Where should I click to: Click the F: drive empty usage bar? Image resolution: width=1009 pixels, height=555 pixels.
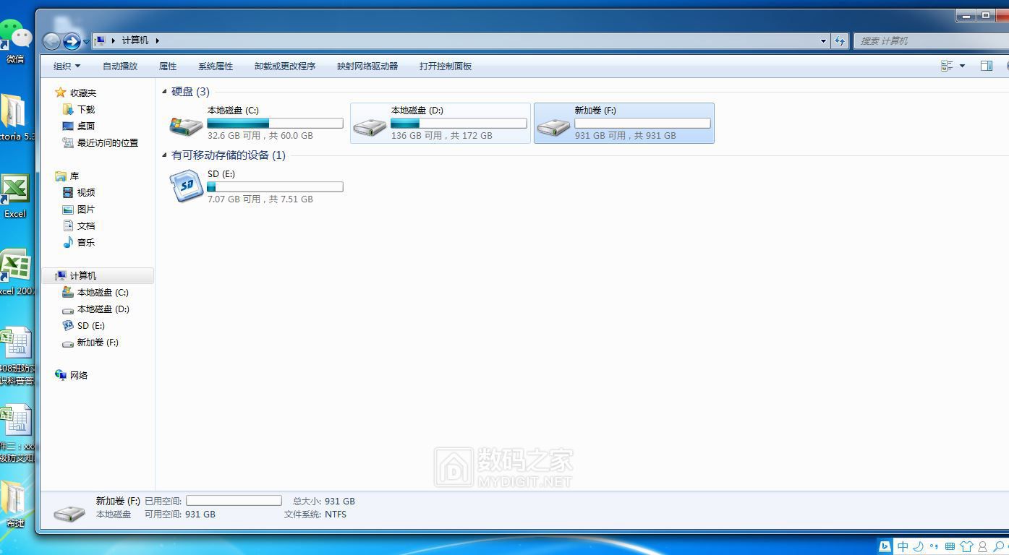pos(642,124)
